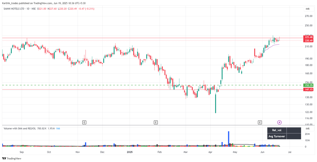
Task: Click the 122.00 price axis label
Action: (309, 112)
